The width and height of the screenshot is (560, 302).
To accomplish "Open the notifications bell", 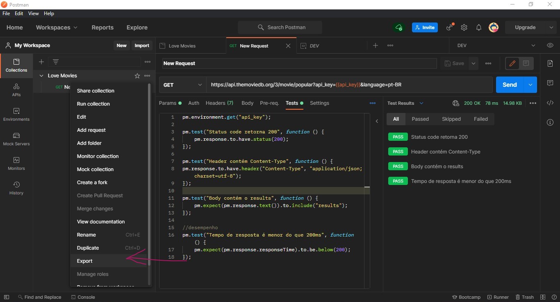I will coord(478,27).
